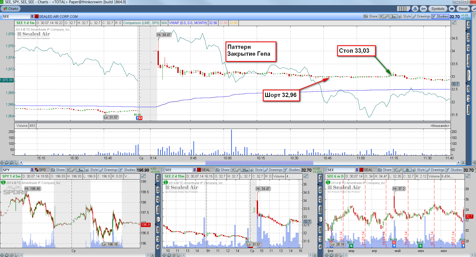
Task: Open the Charts tab
Action: tap(11, 9)
